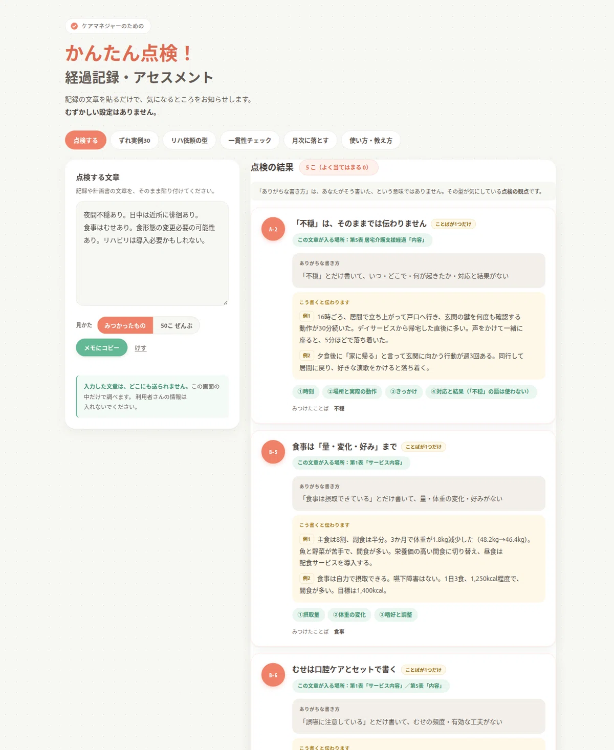Image resolution: width=614 pixels, height=750 pixels.
Task: Open the 月次に落とす tab
Action: (x=310, y=140)
